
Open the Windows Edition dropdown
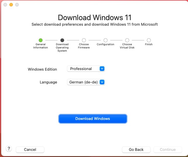[x=86, y=69]
